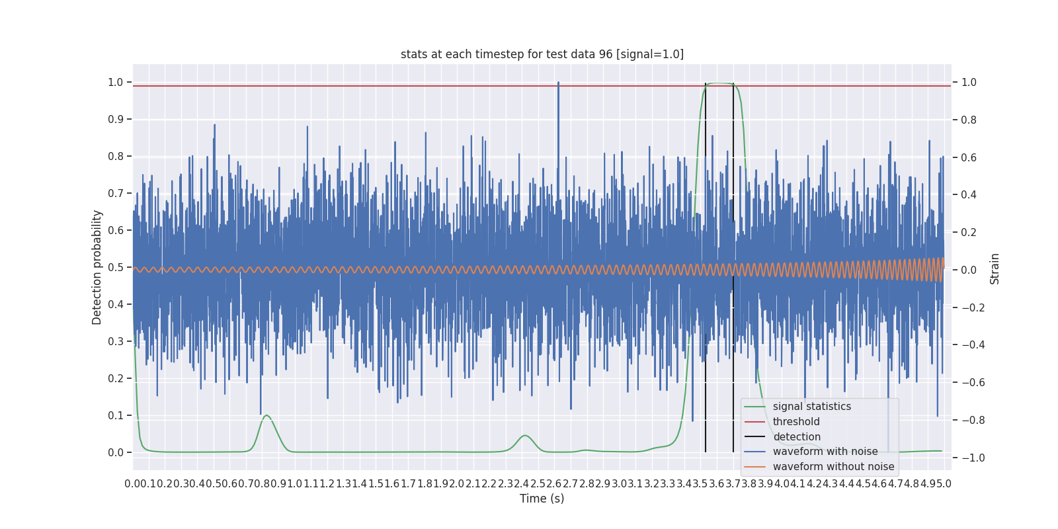
Task: Select the "signal statistics" legend label
Action: tap(811, 407)
